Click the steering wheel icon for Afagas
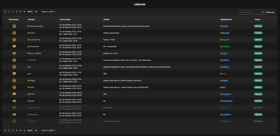This screenshot has height=136, width=280. tap(14, 81)
